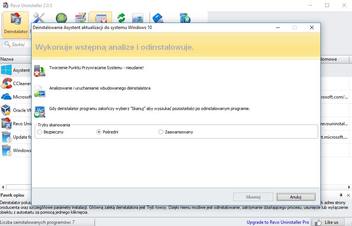Image resolution: width=352 pixels, height=226 pixels.
Task: Select the CCleaner row text
Action: 22,83
